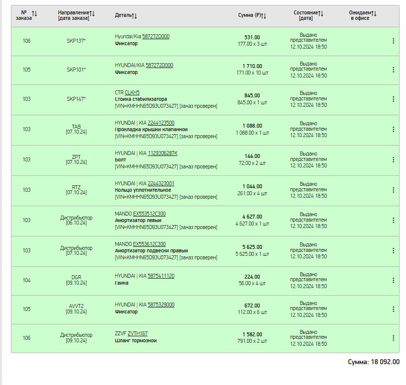Open the kebab menu for the EX553512C300 row
406x385 pixels.
click(x=393, y=220)
